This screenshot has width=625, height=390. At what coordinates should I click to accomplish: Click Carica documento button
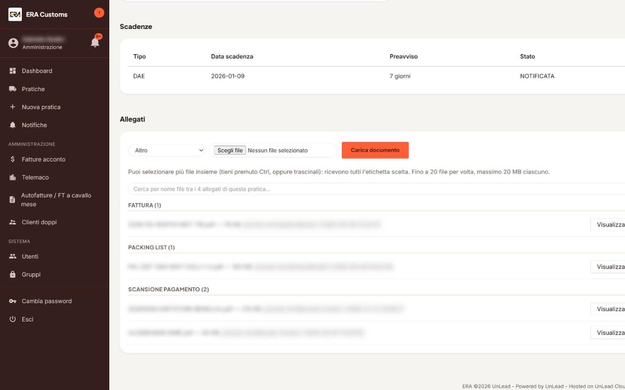point(375,150)
